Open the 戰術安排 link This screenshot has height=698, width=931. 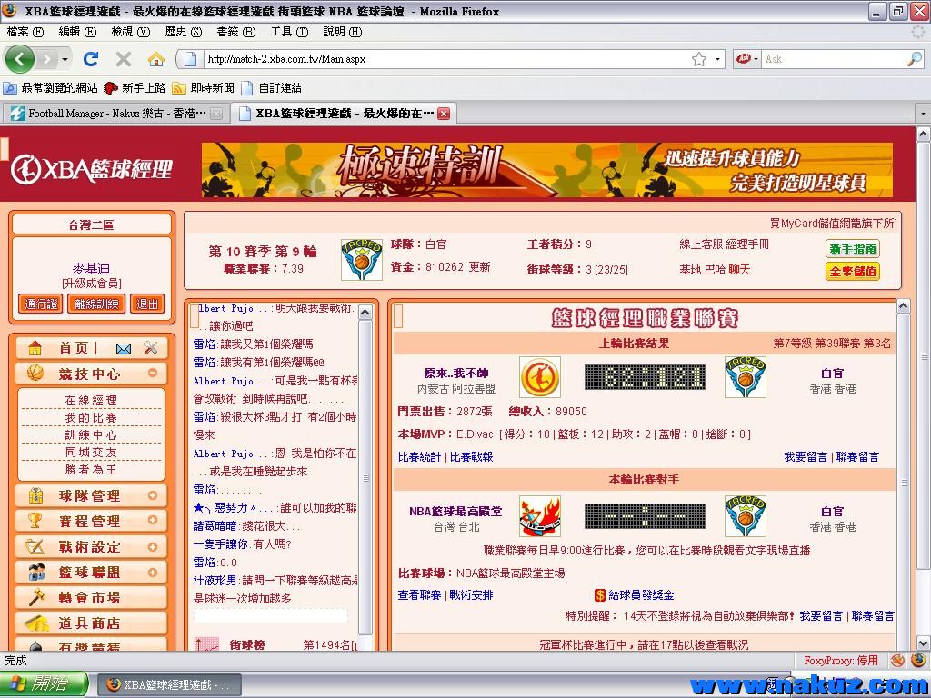[x=472, y=594]
